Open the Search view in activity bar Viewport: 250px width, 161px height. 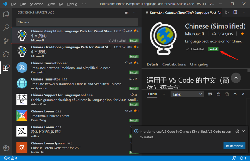6,27
